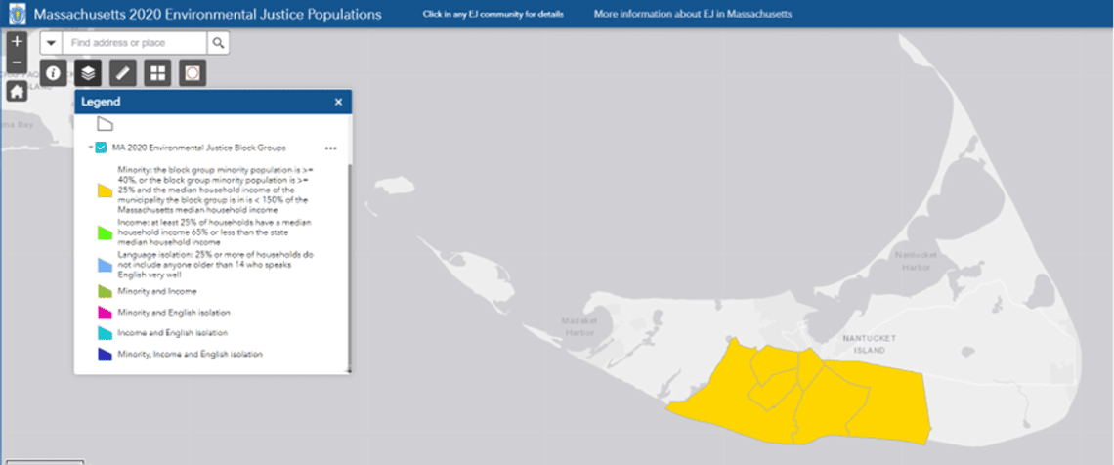Open search source dropdown arrow
The height and width of the screenshot is (465, 1114).
pos(51,43)
